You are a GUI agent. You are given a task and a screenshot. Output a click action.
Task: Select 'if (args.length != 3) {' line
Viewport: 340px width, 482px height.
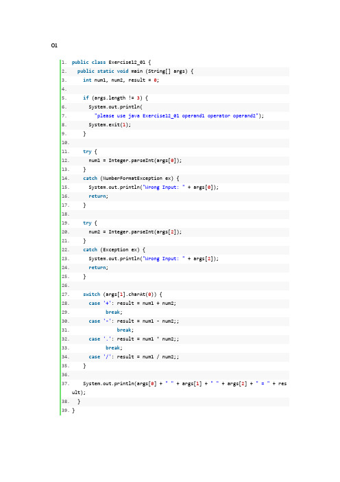coord(115,97)
